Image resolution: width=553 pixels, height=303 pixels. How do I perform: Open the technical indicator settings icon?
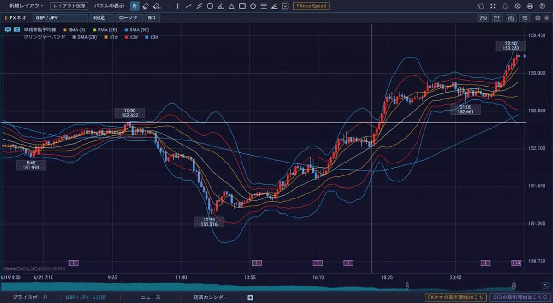point(483,18)
